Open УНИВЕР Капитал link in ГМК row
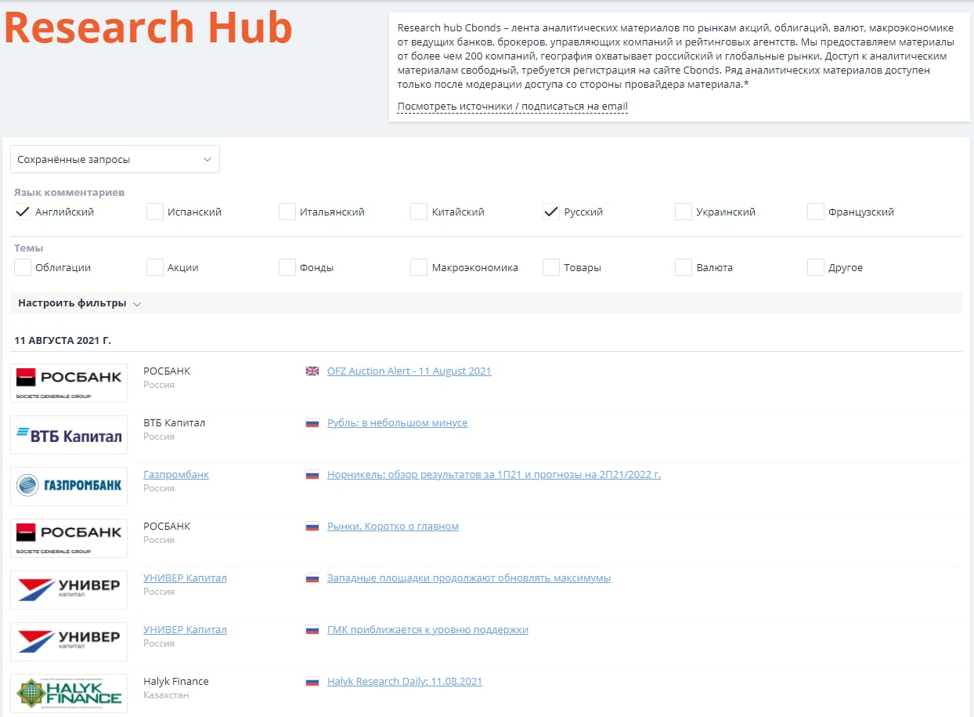 pyautogui.click(x=185, y=630)
